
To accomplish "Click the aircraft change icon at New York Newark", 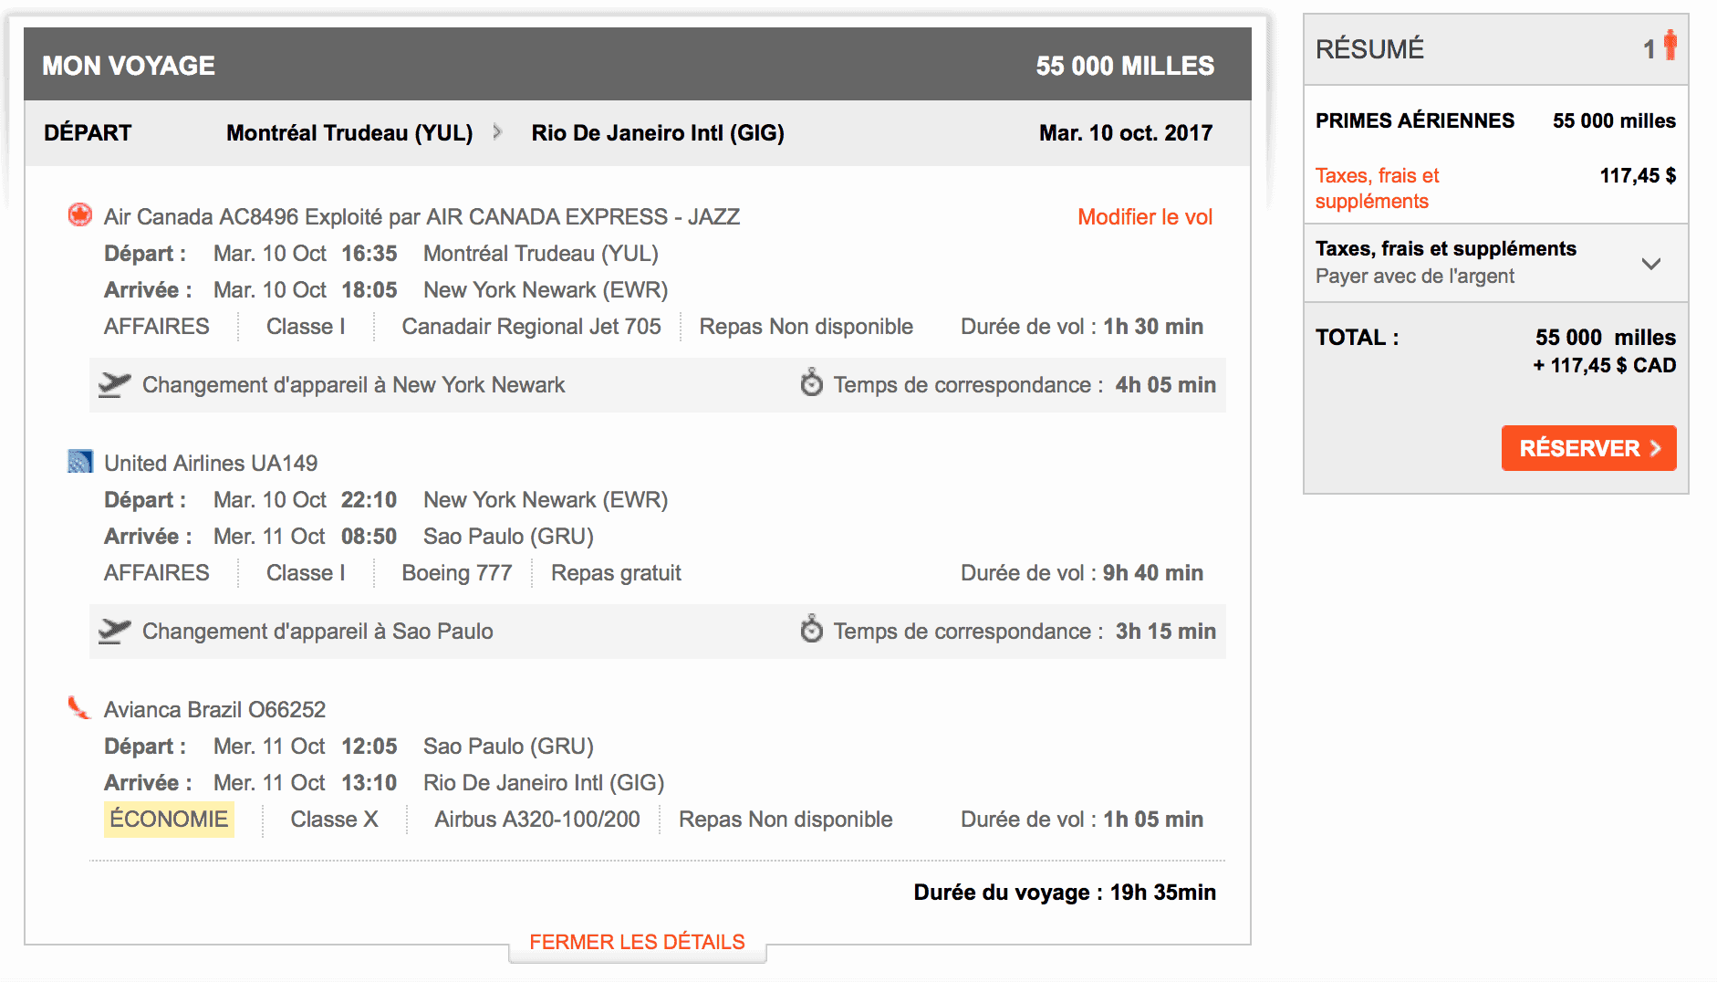I will [113, 384].
